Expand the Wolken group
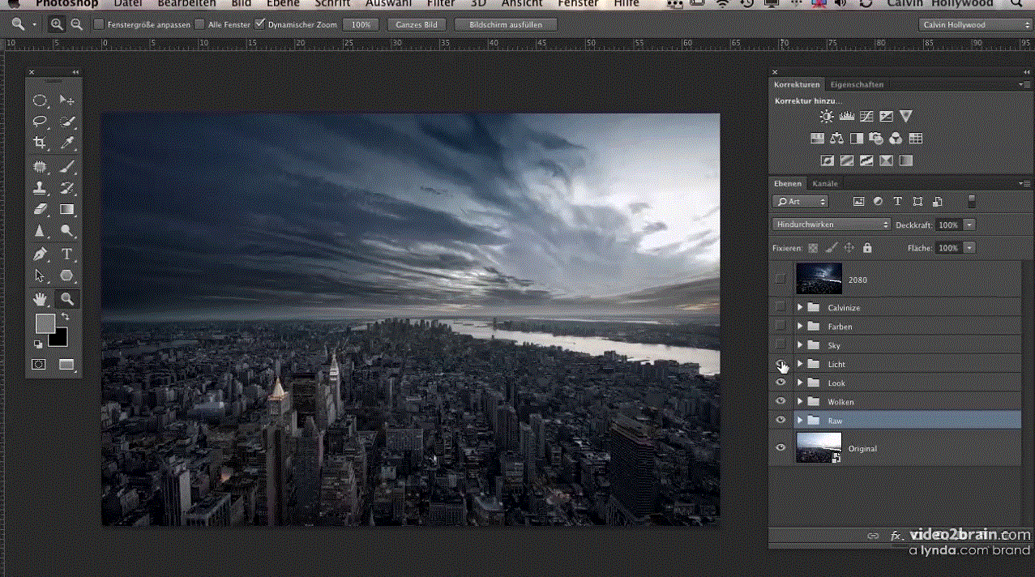 (x=799, y=401)
